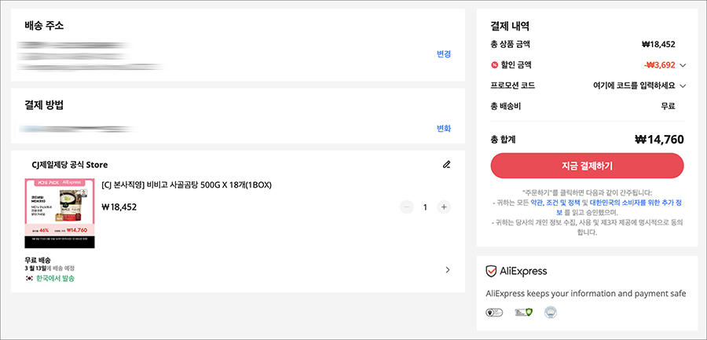The width and height of the screenshot is (707, 340).
Task: Click 변화 to change payment method
Action: pos(444,129)
